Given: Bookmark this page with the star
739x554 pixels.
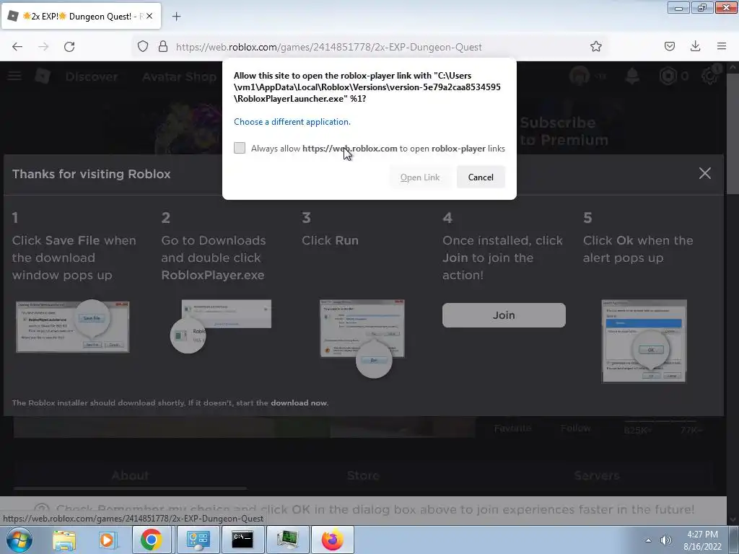Looking at the screenshot, I should pyautogui.click(x=595, y=47).
